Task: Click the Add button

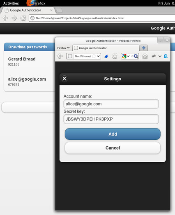Action: 113,134
